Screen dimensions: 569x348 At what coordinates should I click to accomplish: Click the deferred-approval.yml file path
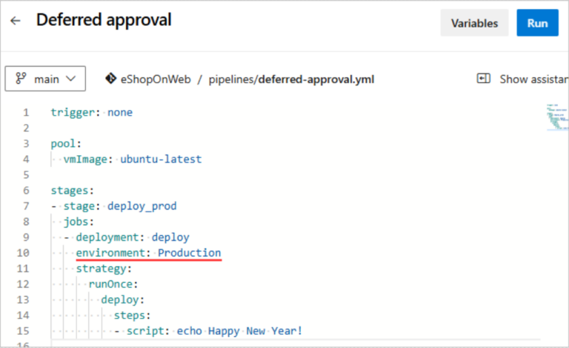click(291, 79)
